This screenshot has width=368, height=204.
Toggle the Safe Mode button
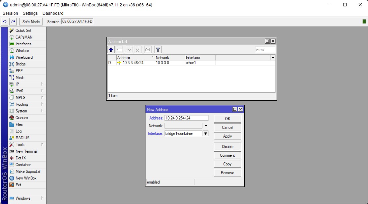click(31, 21)
